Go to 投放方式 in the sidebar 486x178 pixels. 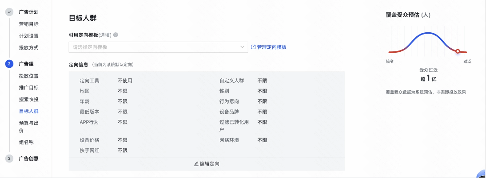[29, 47]
